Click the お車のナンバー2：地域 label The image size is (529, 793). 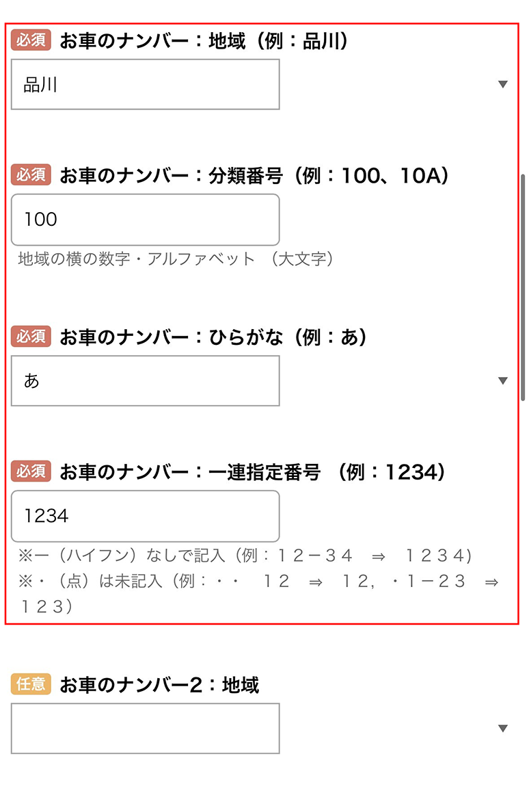click(x=159, y=685)
